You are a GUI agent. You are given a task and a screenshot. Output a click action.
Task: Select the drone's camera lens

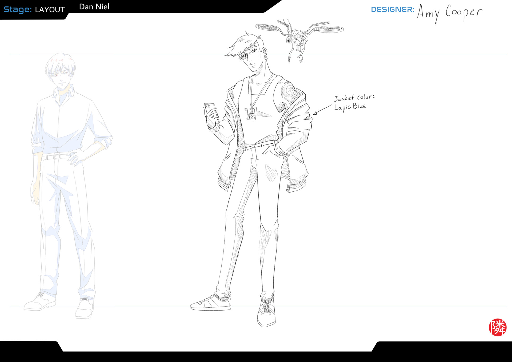point(289,40)
